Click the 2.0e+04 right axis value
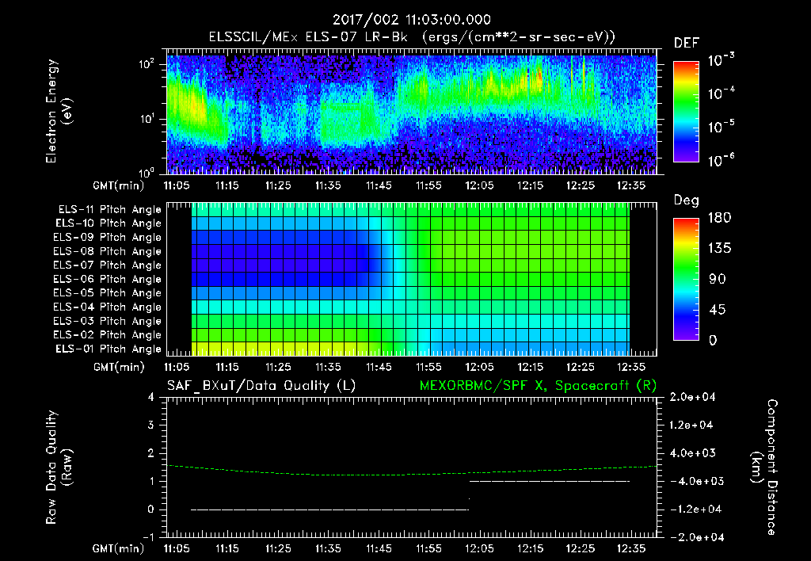The height and width of the screenshot is (561, 811). pos(692,397)
